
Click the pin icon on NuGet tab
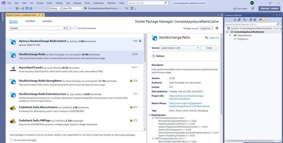[x=39, y=15]
